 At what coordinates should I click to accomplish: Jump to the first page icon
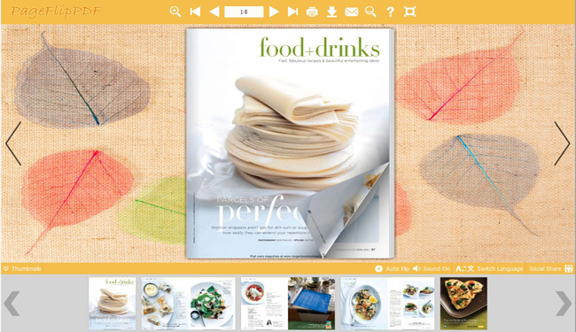[x=195, y=12]
